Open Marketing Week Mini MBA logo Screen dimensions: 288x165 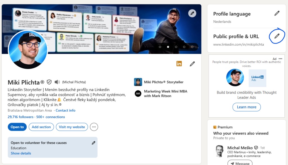138,94
